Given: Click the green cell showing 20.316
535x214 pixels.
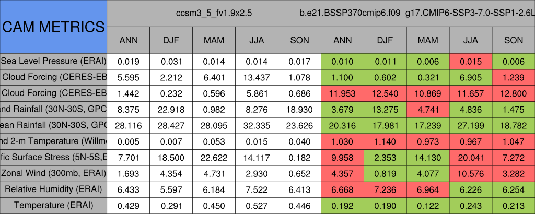Looking at the screenshot, I should point(342,125).
